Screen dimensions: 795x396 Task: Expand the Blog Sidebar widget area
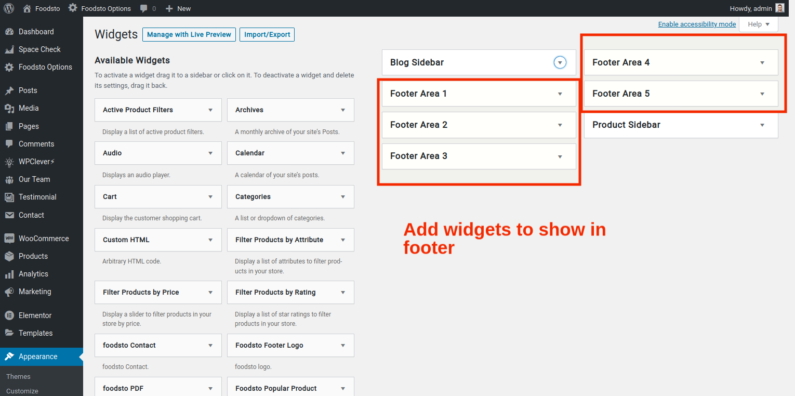pyautogui.click(x=560, y=62)
